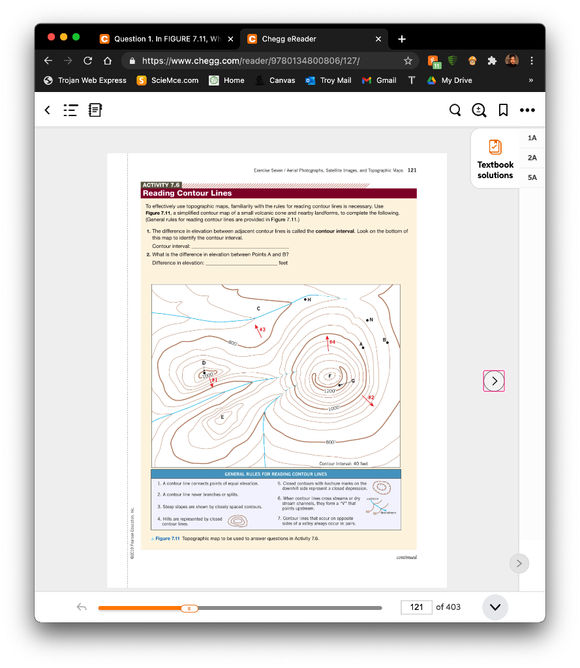Open the table of contents icon
Screen dimensions: 580x668
click(70, 110)
